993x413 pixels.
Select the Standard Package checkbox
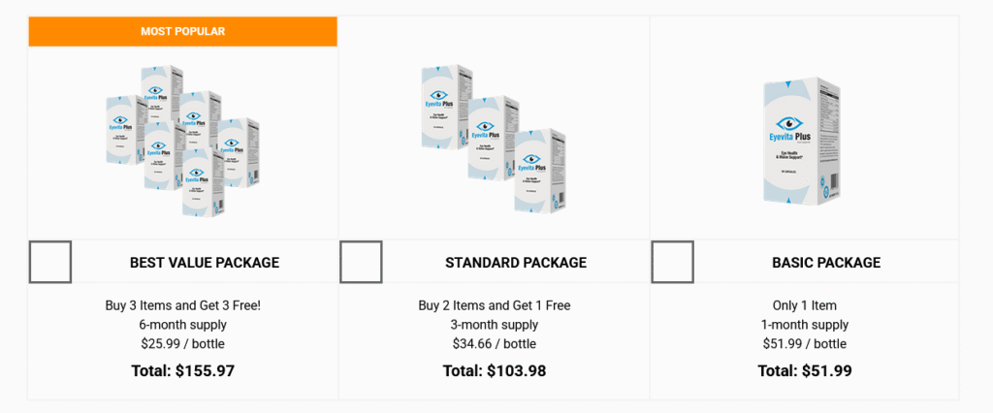pos(361,262)
